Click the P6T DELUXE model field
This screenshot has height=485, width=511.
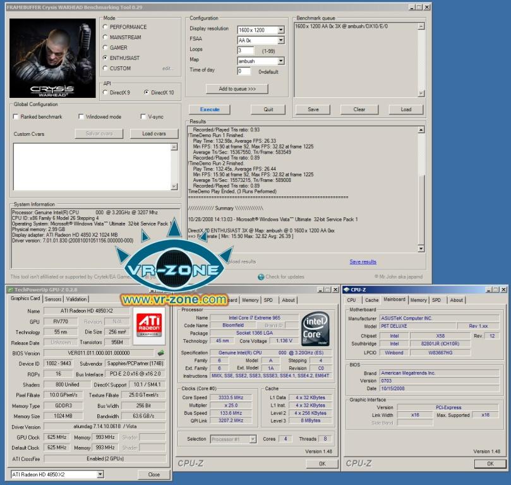click(418, 326)
